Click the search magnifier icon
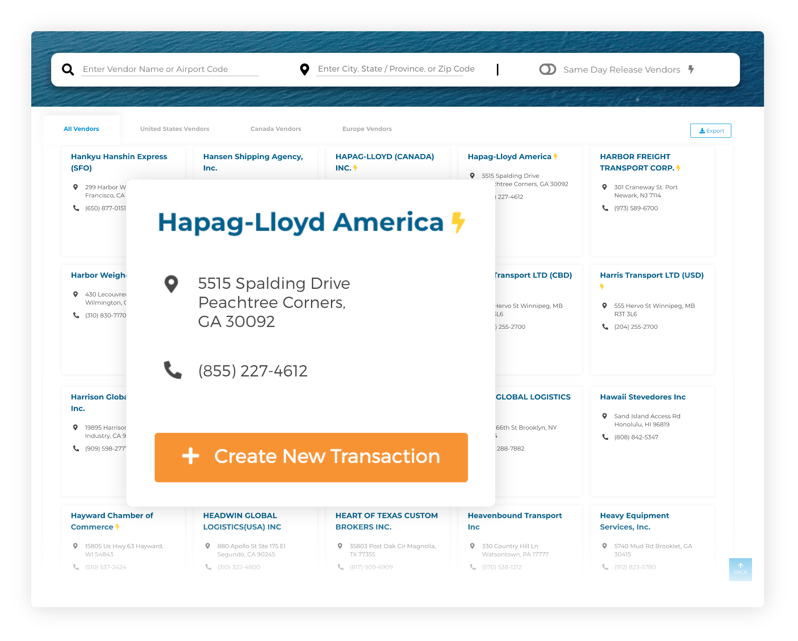 click(x=68, y=69)
